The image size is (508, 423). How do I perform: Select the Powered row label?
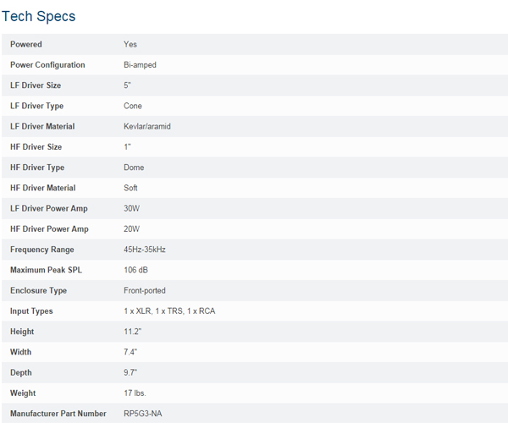pos(26,44)
